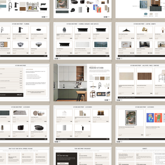Click Your Investment Spreadsheet title
This screenshot has width=165, height=165.
click(82, 149)
